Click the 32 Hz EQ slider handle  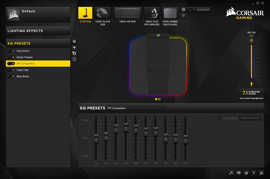(96, 139)
